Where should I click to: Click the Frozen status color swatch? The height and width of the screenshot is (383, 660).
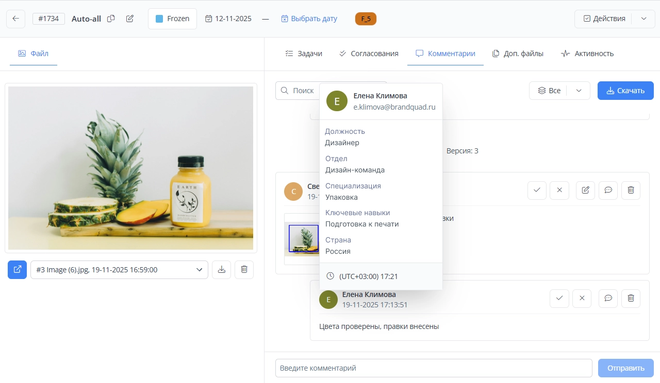point(159,19)
